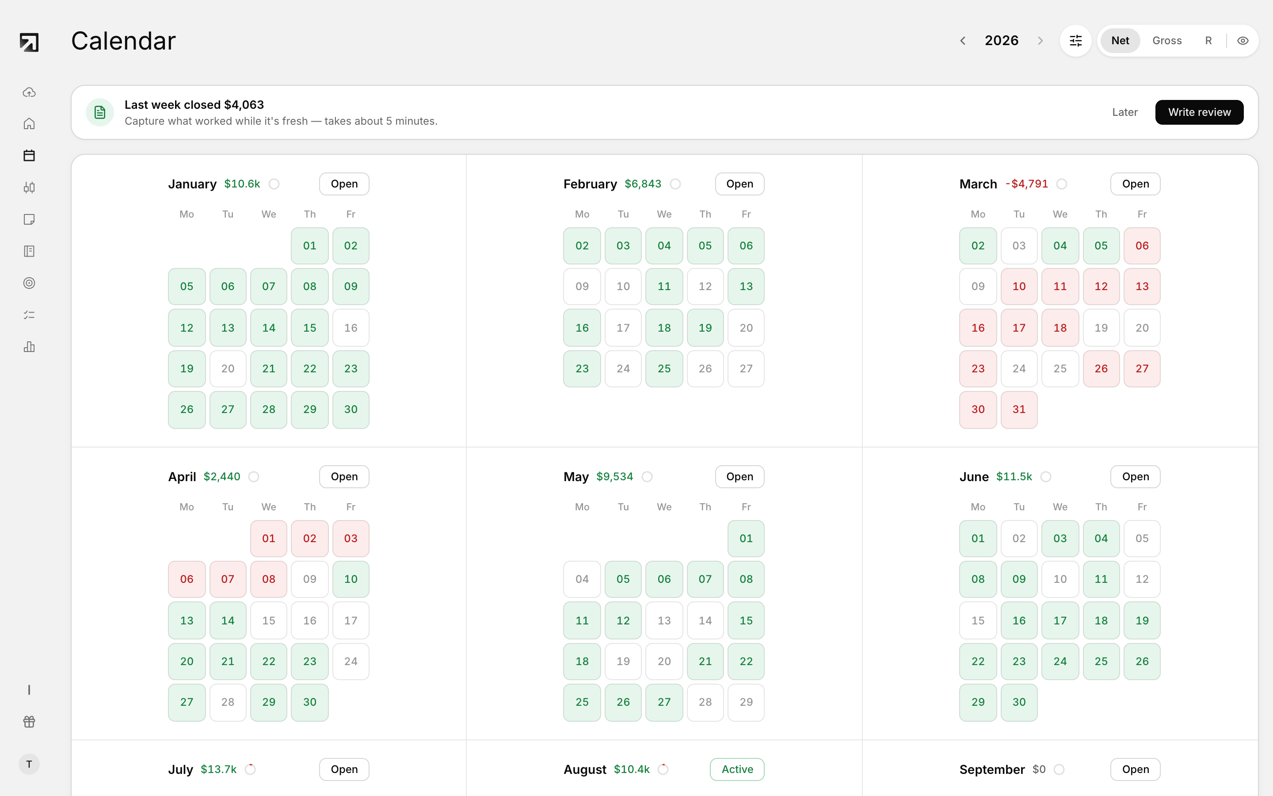Click the progress ring next to August $10.4k
This screenshot has width=1273, height=796.
(x=663, y=769)
